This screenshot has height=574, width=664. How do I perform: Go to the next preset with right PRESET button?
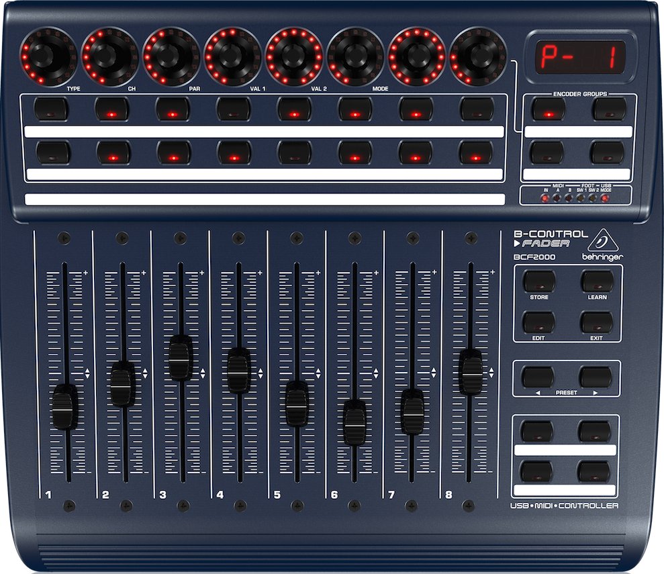pos(596,377)
